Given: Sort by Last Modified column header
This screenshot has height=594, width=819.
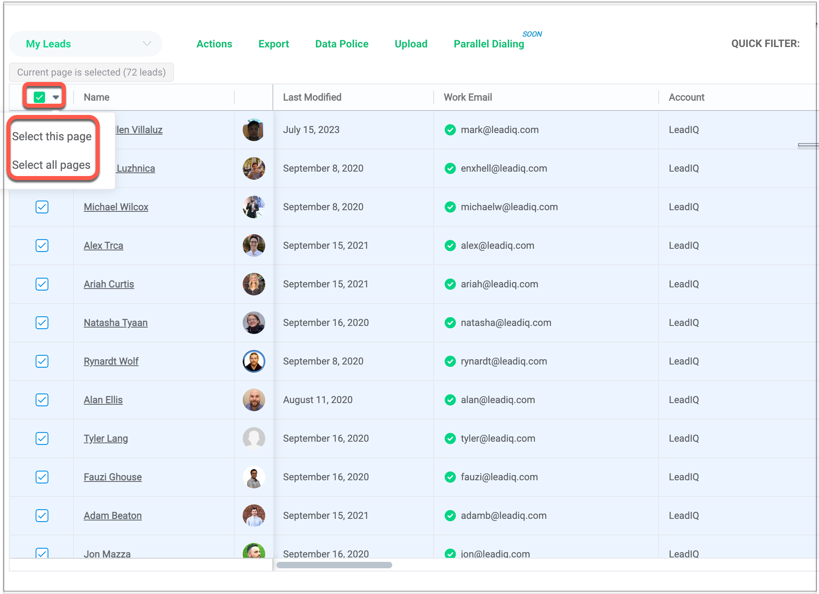Looking at the screenshot, I should pos(312,97).
